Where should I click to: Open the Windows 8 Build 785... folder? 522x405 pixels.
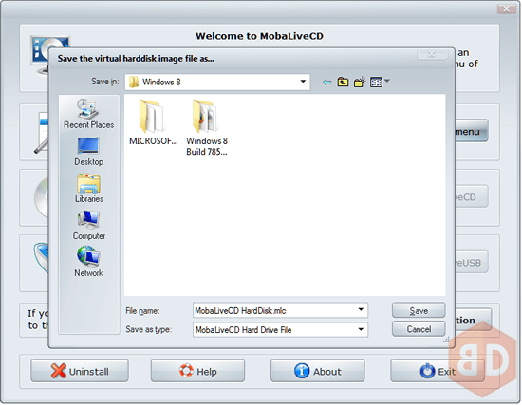point(206,128)
